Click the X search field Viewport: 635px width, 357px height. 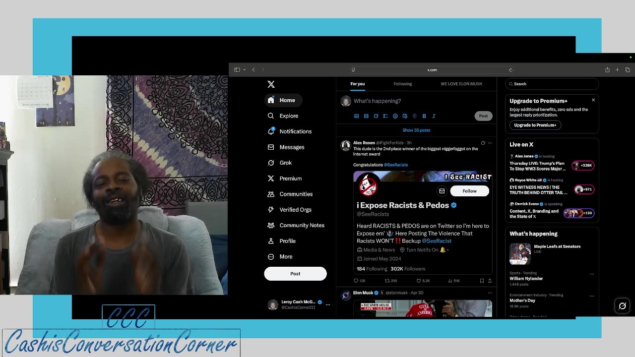(552, 84)
